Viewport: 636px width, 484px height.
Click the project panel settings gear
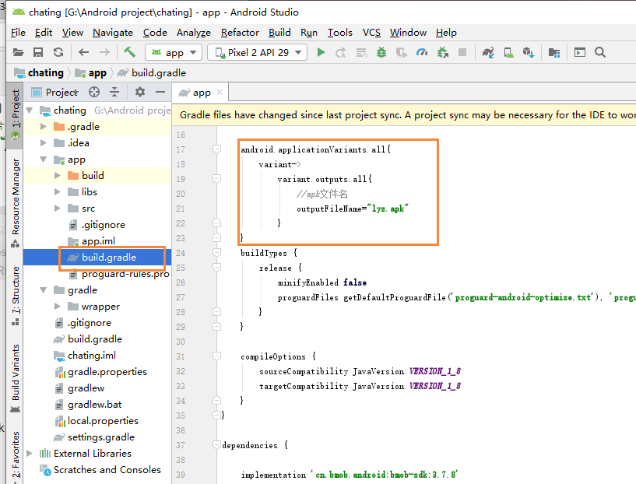coord(140,92)
